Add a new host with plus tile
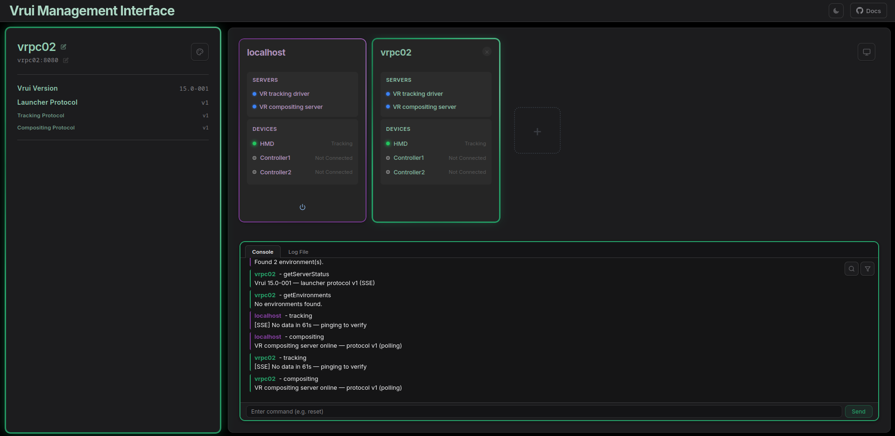This screenshot has width=895, height=436. click(x=537, y=131)
